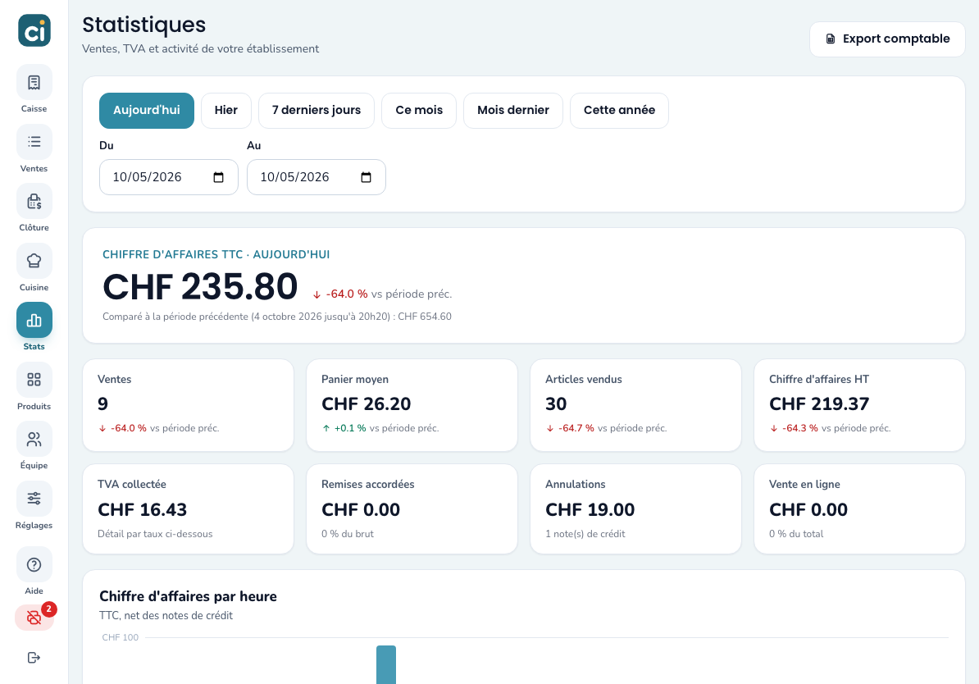Open calendar picker for Au date
The width and height of the screenshot is (979, 684).
click(x=366, y=177)
